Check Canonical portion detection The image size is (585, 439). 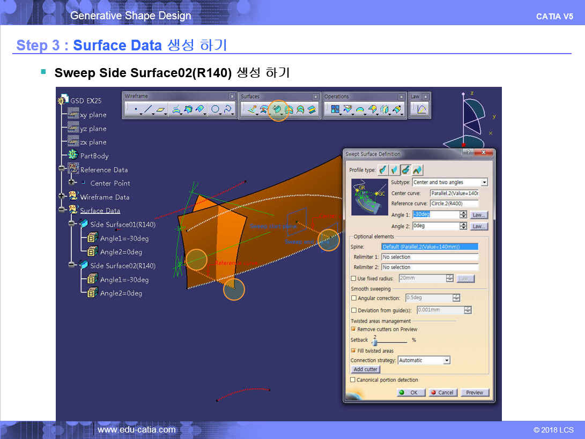click(353, 380)
